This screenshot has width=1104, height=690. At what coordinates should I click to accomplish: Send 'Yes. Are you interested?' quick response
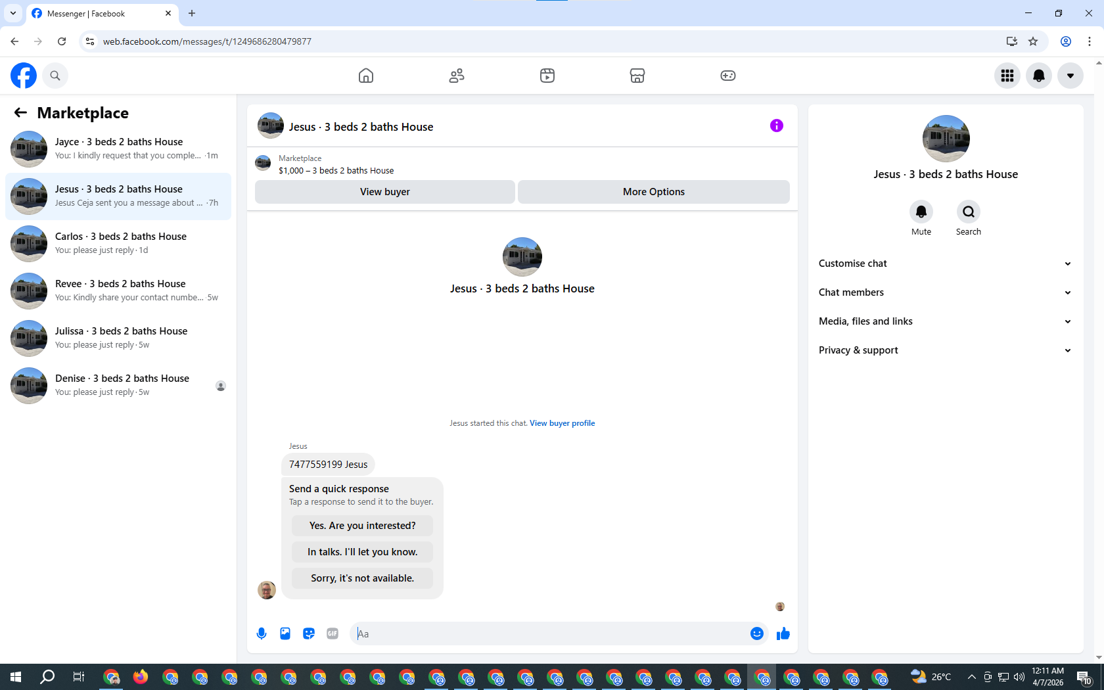pos(363,526)
